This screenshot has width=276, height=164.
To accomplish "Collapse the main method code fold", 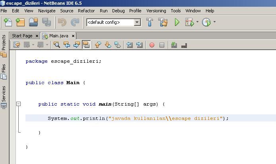I will tap(18, 104).
